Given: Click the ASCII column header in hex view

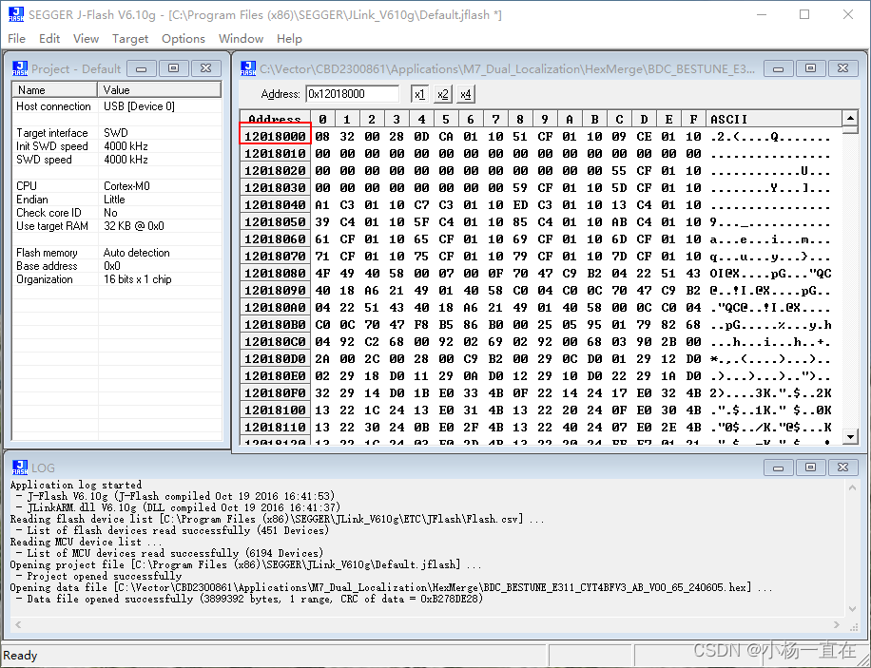Looking at the screenshot, I should tap(729, 119).
